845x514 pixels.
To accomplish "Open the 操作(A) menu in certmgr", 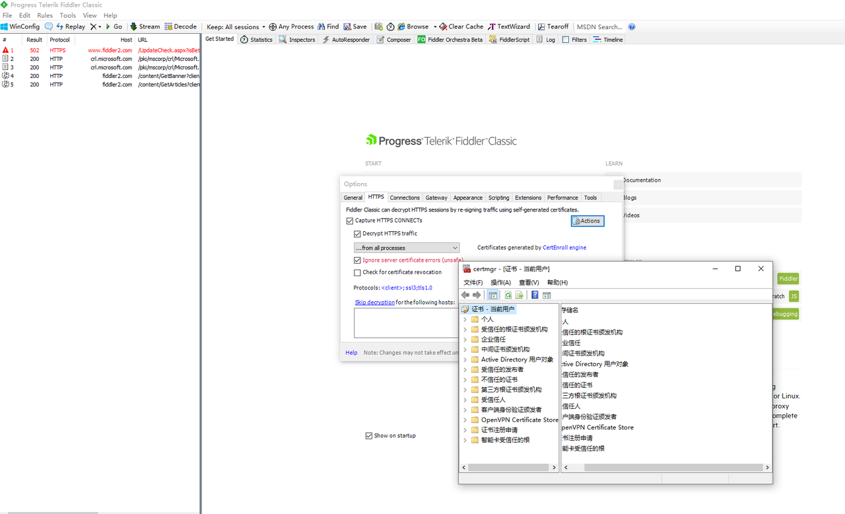I will 501,283.
